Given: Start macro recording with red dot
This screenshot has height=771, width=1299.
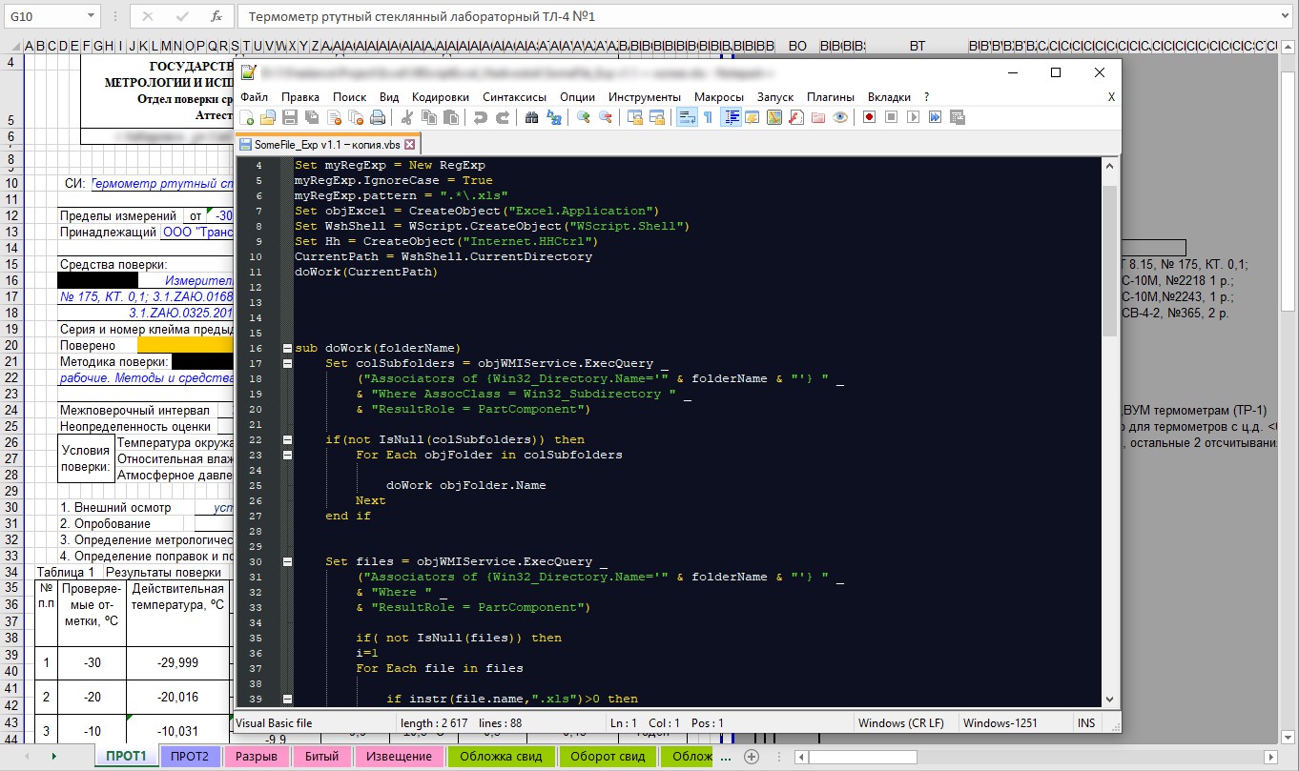Looking at the screenshot, I should point(869,117).
